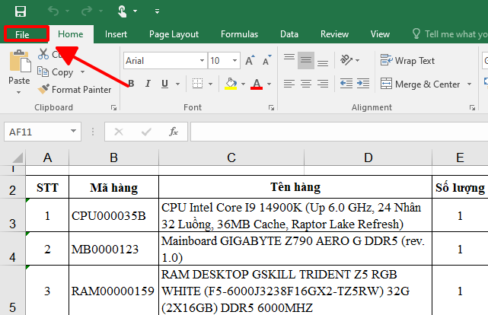Click Increase Font Size icon
Viewport: 488px width, 315px height.
pos(250,60)
